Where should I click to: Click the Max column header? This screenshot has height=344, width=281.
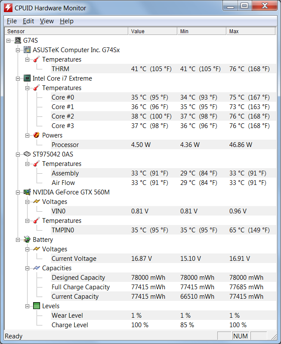tap(250, 31)
